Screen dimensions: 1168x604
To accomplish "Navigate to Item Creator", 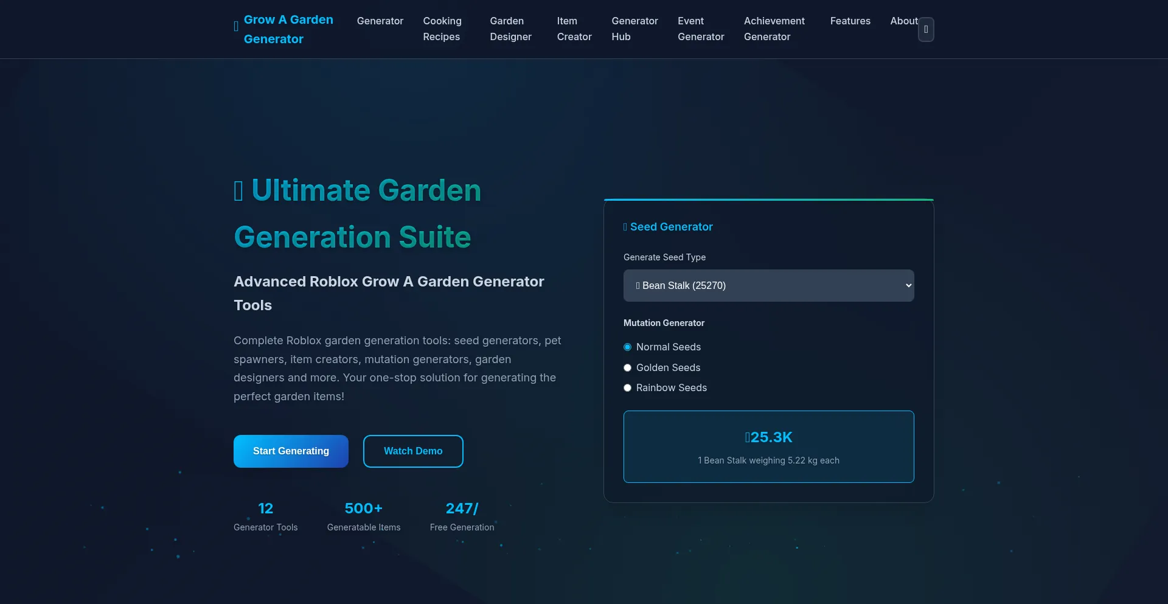I will coord(574,29).
